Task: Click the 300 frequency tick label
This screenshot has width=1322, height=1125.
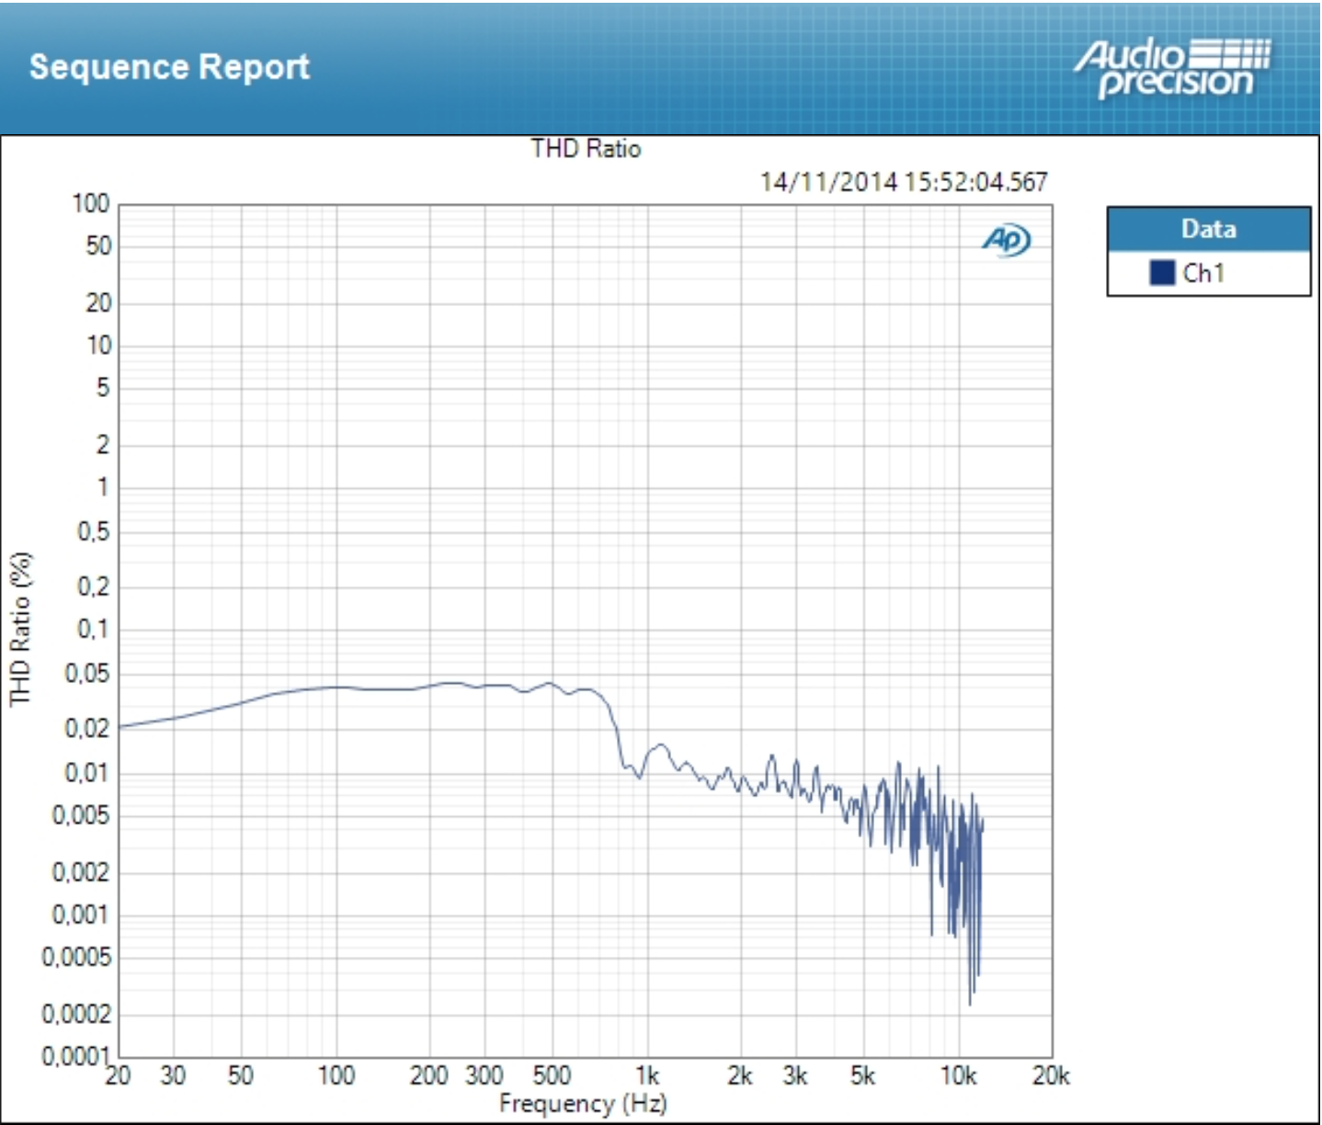Action: pos(484,1075)
